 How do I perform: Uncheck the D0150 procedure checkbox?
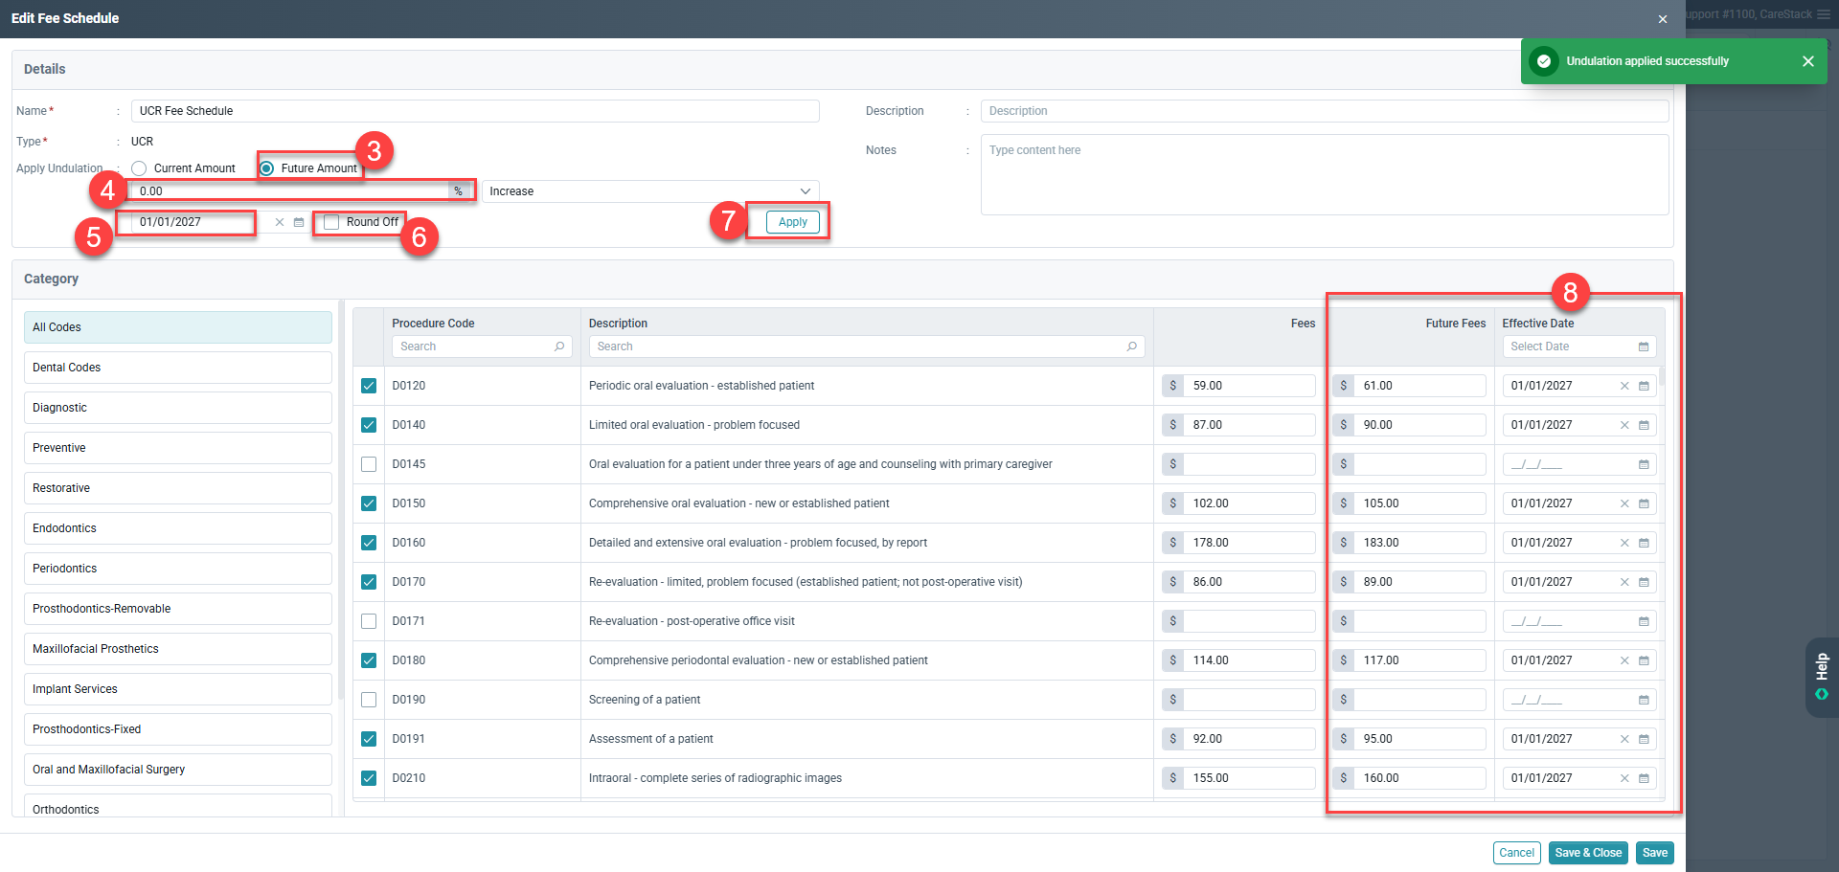(369, 503)
